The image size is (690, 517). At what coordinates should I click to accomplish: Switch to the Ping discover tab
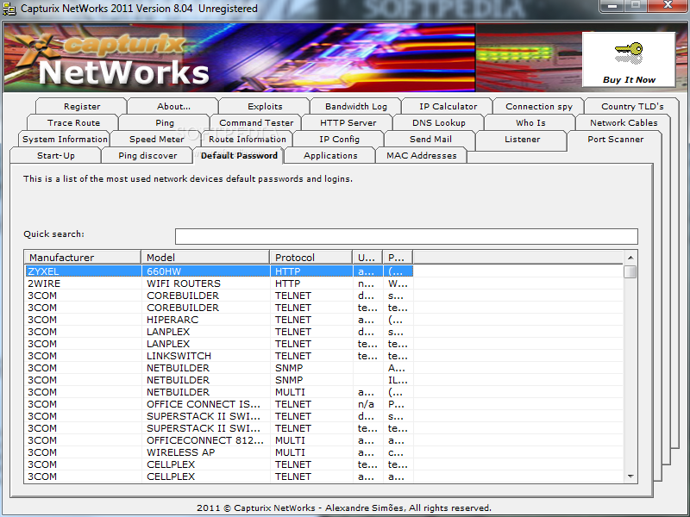point(147,155)
